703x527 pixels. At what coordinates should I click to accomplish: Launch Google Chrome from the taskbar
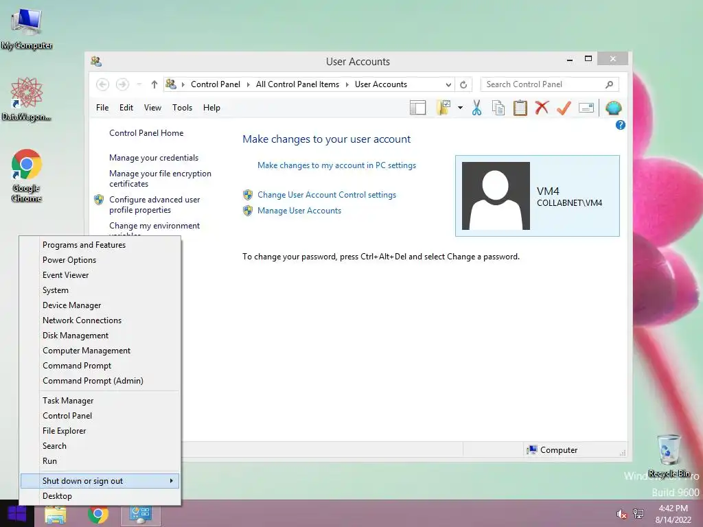pos(97,515)
